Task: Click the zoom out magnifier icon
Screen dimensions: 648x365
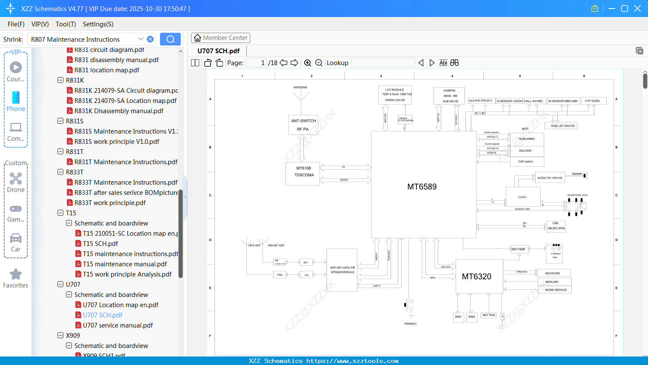Action: (319, 63)
